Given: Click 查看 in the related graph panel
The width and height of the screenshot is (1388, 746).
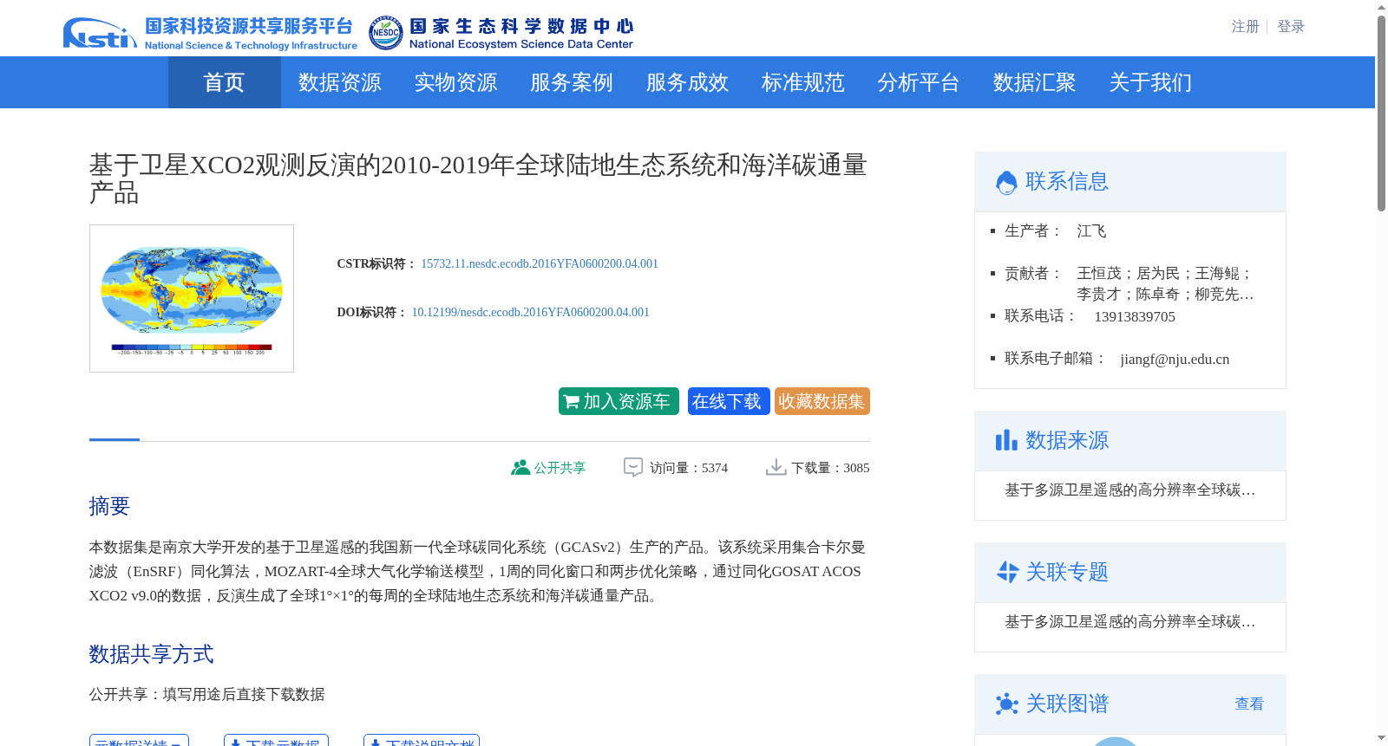Looking at the screenshot, I should (x=1249, y=704).
